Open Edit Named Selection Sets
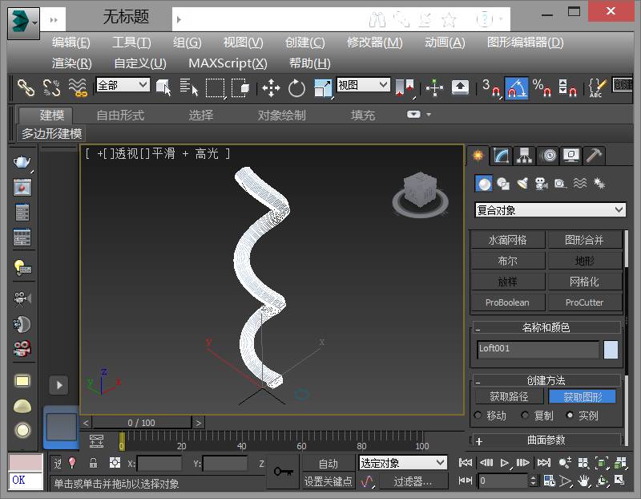 point(597,87)
